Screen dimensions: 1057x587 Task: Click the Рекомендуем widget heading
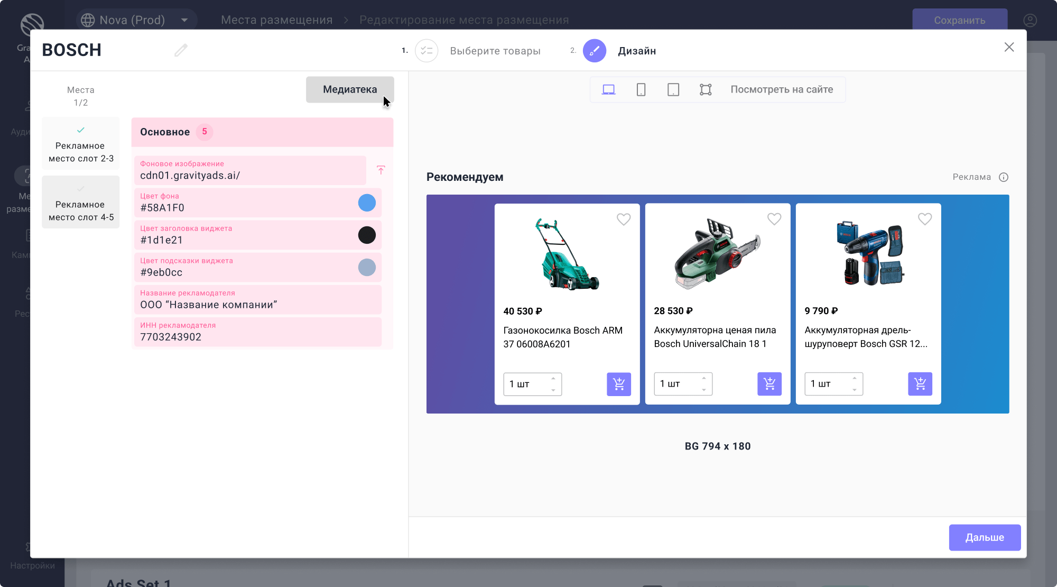[x=465, y=177]
